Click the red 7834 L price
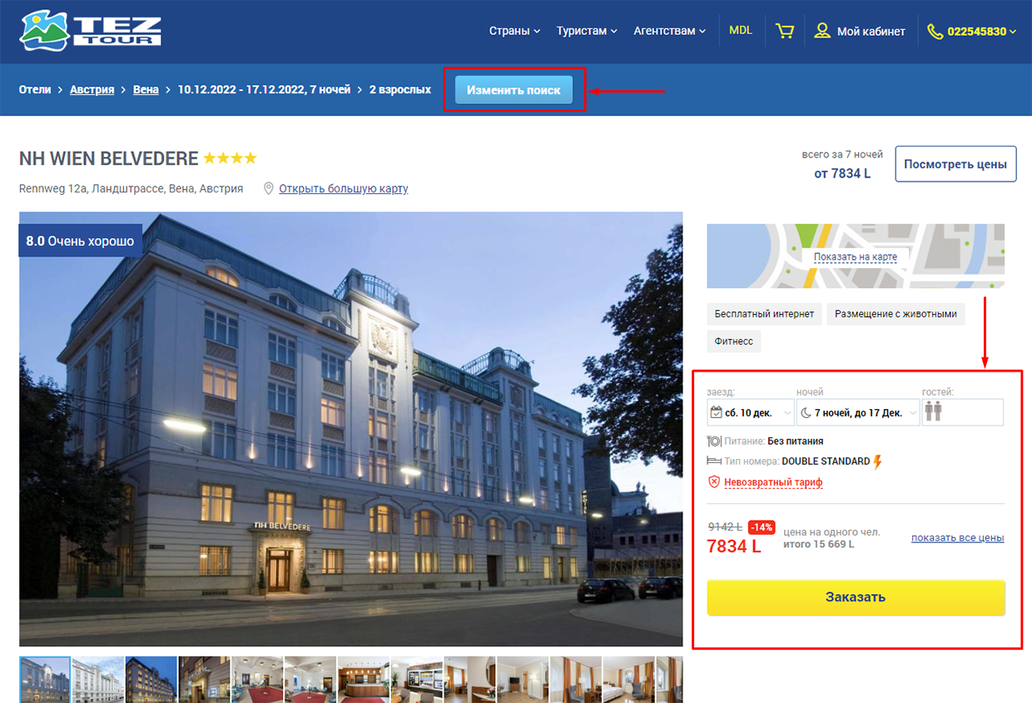 [x=734, y=546]
